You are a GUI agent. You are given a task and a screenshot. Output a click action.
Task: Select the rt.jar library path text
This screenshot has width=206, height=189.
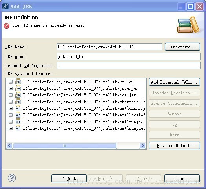[78, 82]
